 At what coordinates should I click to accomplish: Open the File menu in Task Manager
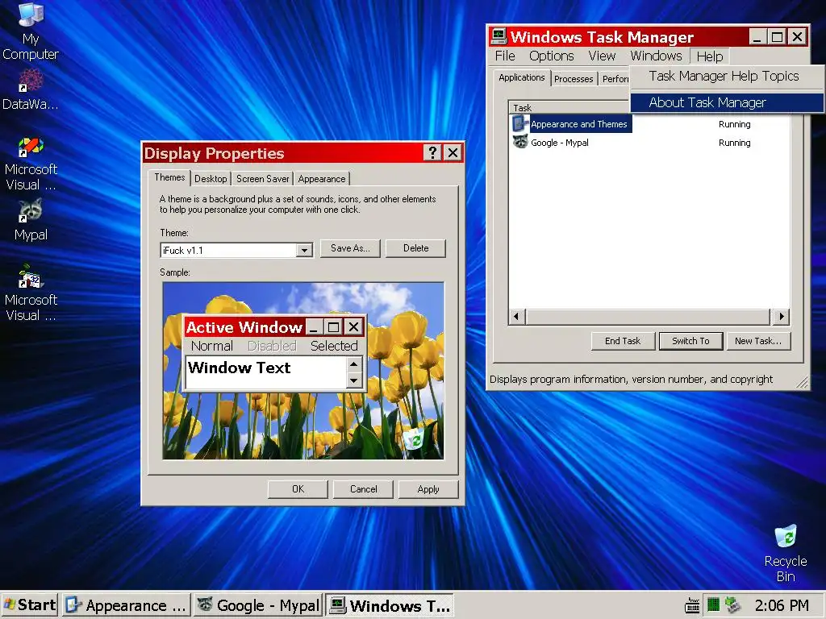[x=505, y=56]
